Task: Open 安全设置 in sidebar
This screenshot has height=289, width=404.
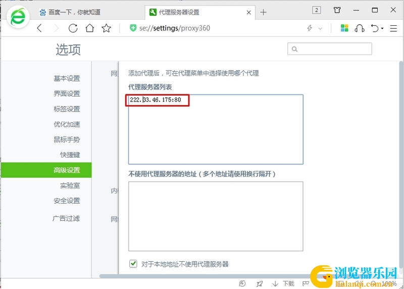Action: click(x=67, y=201)
